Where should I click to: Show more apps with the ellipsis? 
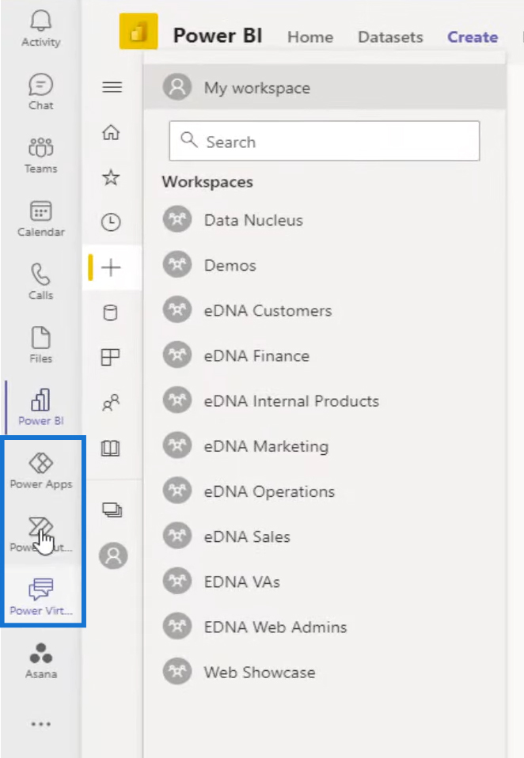[40, 724]
